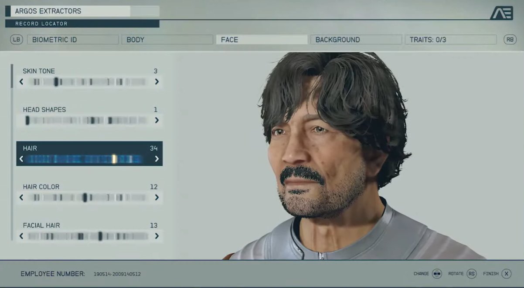
Task: Click the Hair Color value 12
Action: tap(153, 187)
